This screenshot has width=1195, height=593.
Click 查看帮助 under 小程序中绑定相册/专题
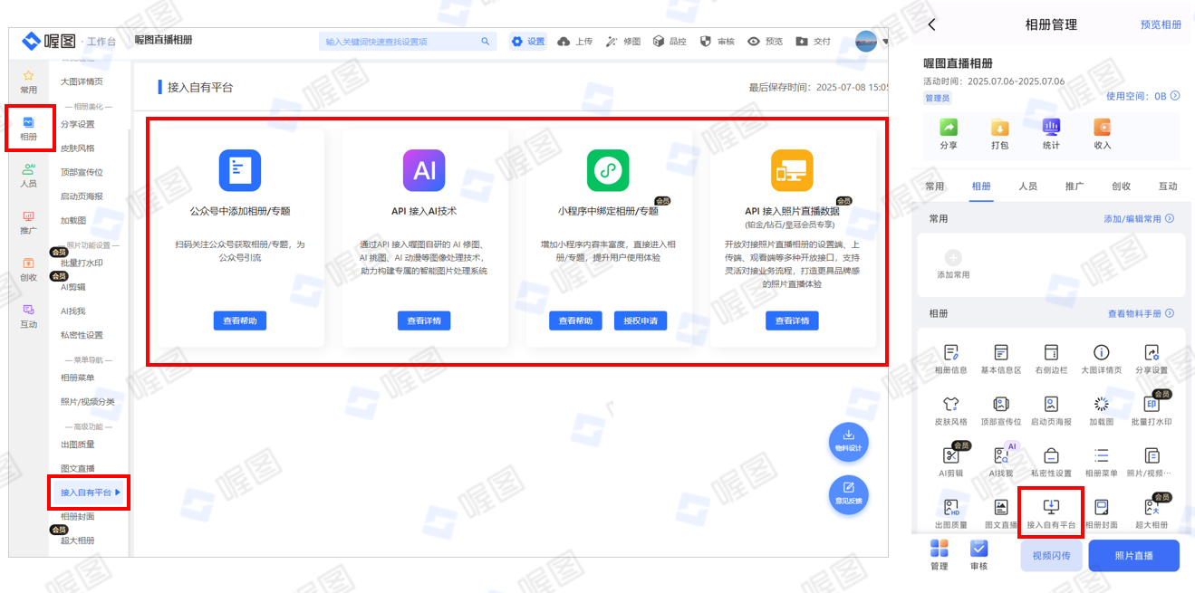575,320
